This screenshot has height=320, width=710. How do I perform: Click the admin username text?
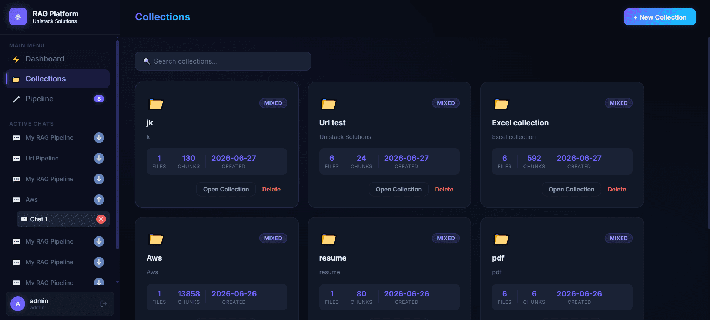click(x=39, y=301)
